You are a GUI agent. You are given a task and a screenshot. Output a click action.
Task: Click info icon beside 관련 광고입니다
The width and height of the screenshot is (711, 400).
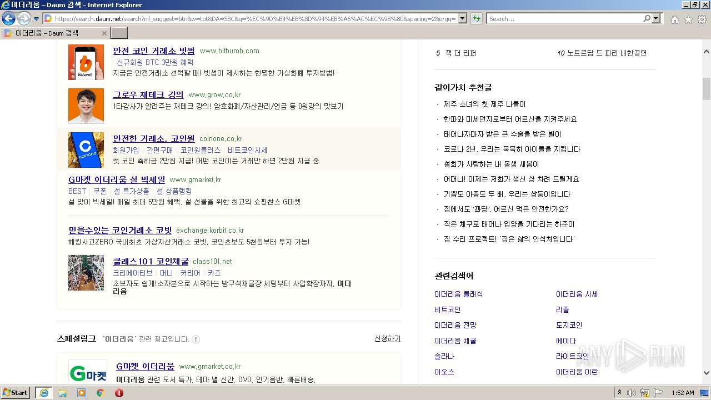click(x=196, y=339)
